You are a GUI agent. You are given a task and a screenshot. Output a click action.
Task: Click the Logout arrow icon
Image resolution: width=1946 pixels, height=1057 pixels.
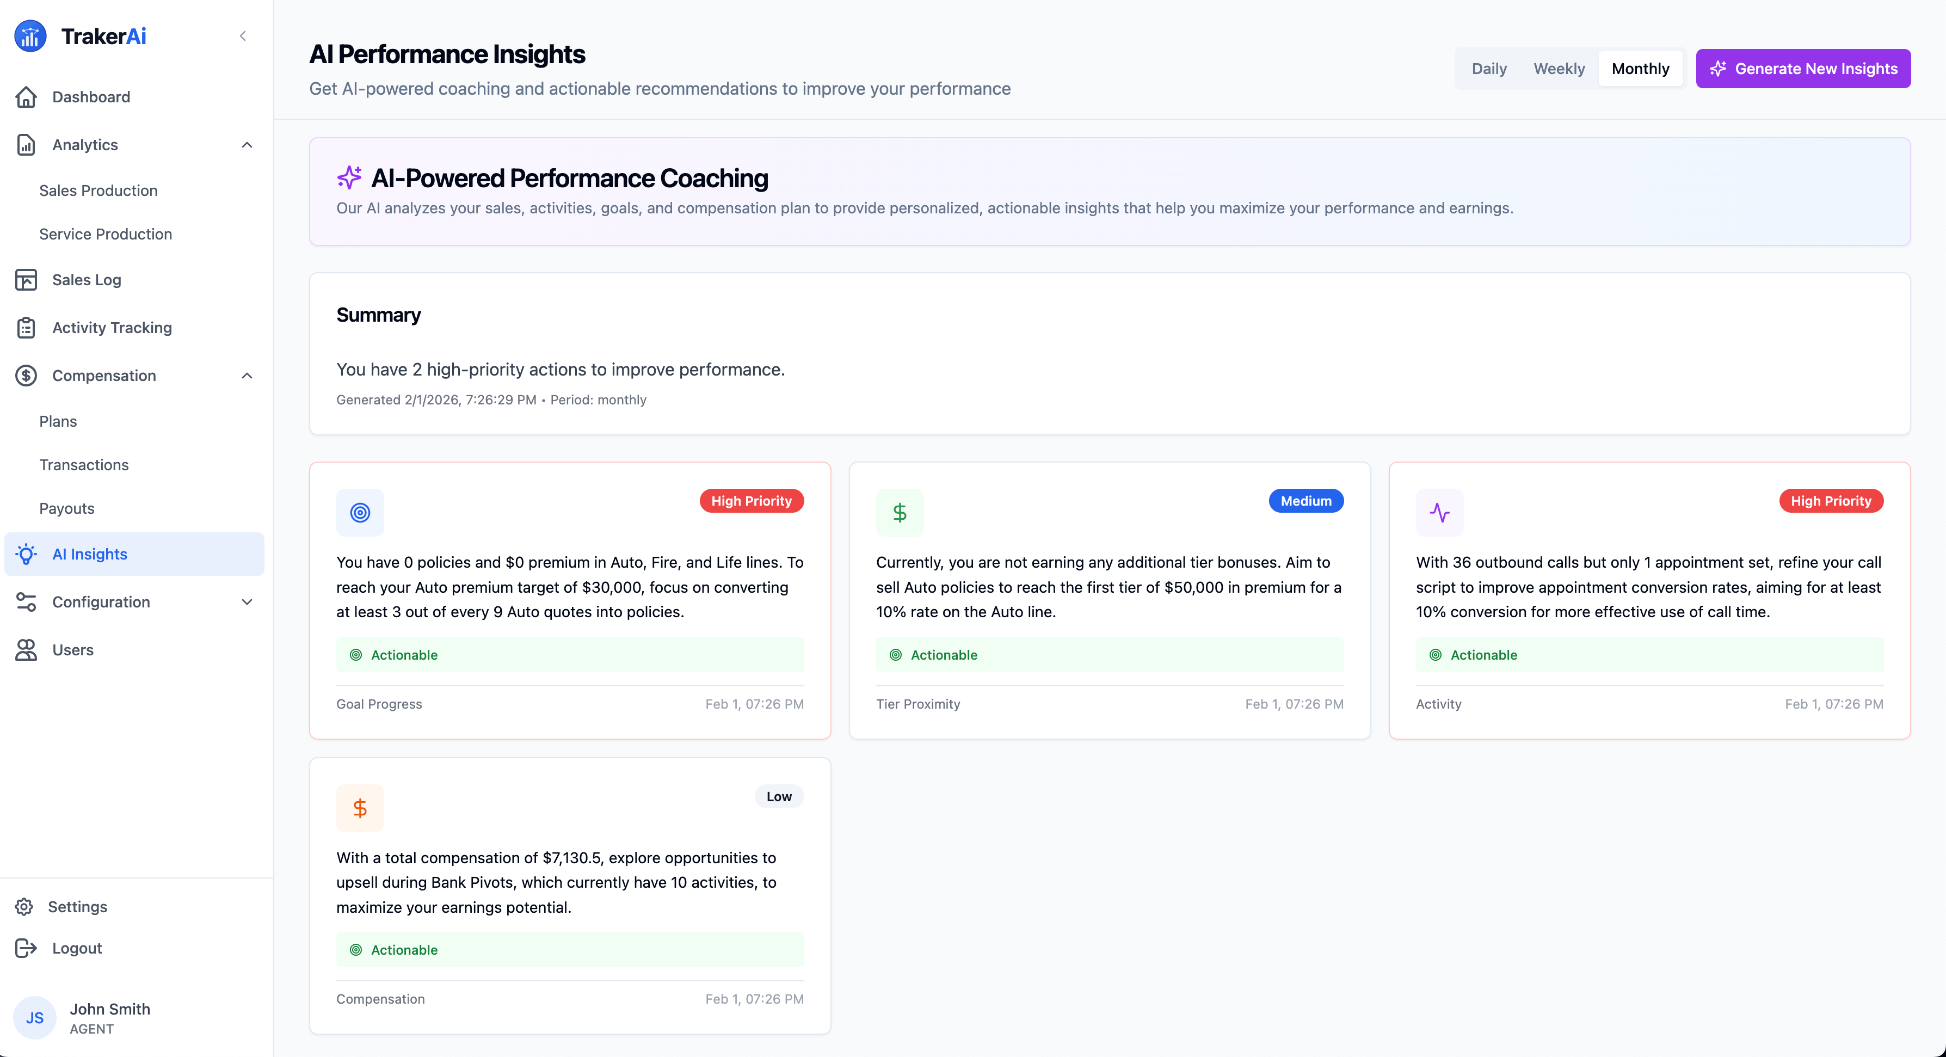[x=27, y=948]
